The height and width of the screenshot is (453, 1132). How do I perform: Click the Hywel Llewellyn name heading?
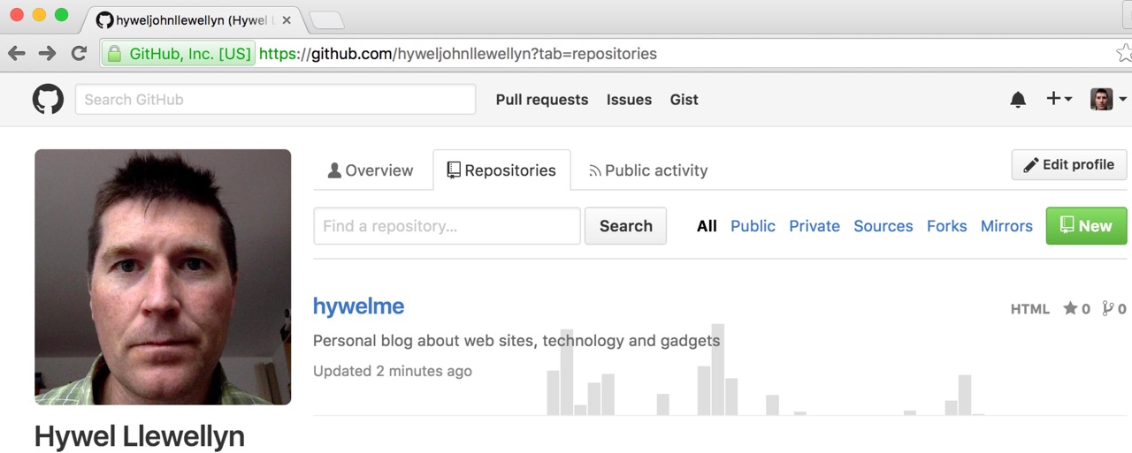tap(140, 436)
